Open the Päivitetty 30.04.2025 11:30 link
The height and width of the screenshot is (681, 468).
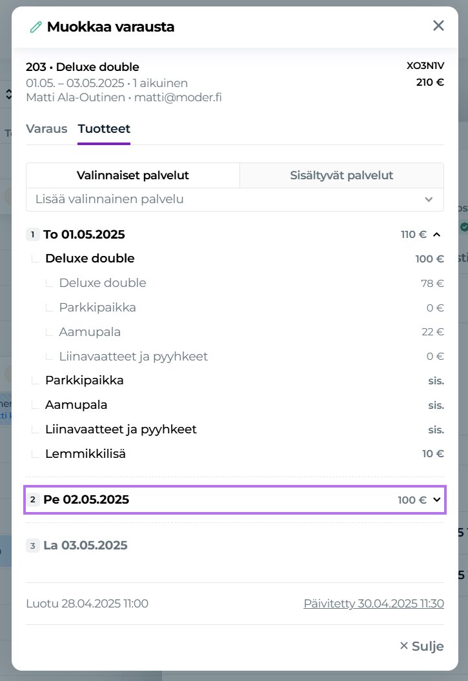coord(374,604)
